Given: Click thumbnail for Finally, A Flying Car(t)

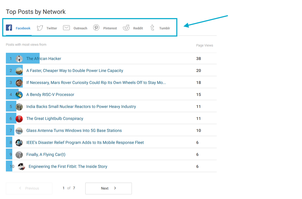Looking at the screenshot, I should [x=19, y=155].
